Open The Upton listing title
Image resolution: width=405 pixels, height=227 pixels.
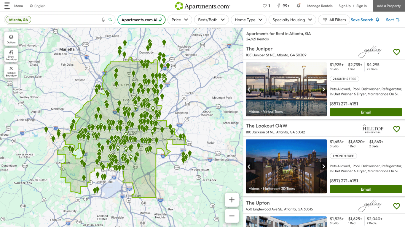click(x=258, y=203)
